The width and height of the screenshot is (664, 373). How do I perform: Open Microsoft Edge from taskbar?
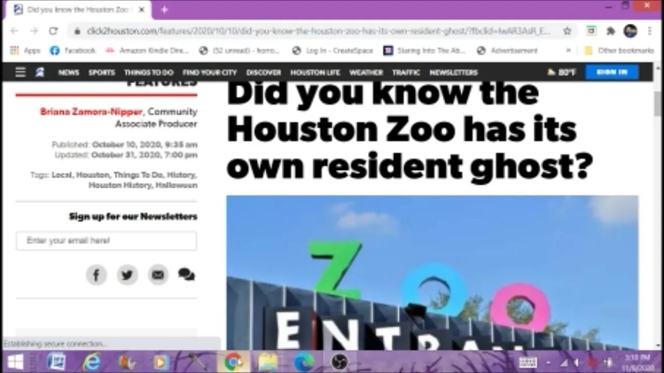[x=304, y=362]
